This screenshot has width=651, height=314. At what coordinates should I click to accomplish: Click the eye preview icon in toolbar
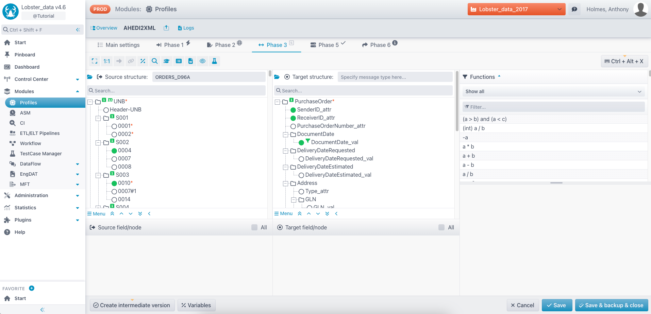[x=202, y=61]
